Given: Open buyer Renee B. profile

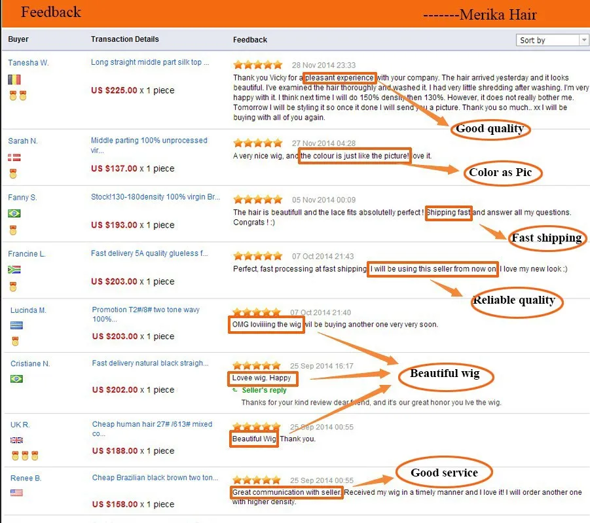Looking at the screenshot, I should [x=26, y=478].
